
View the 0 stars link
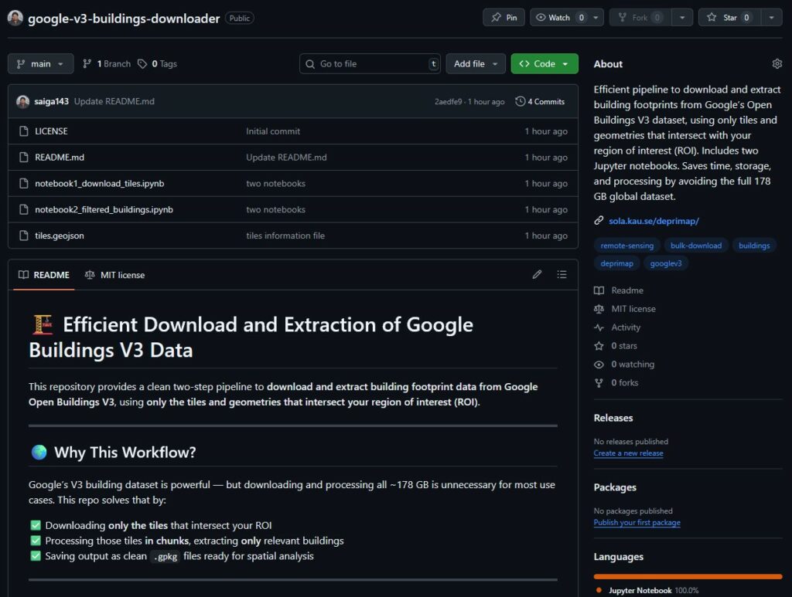tap(624, 346)
